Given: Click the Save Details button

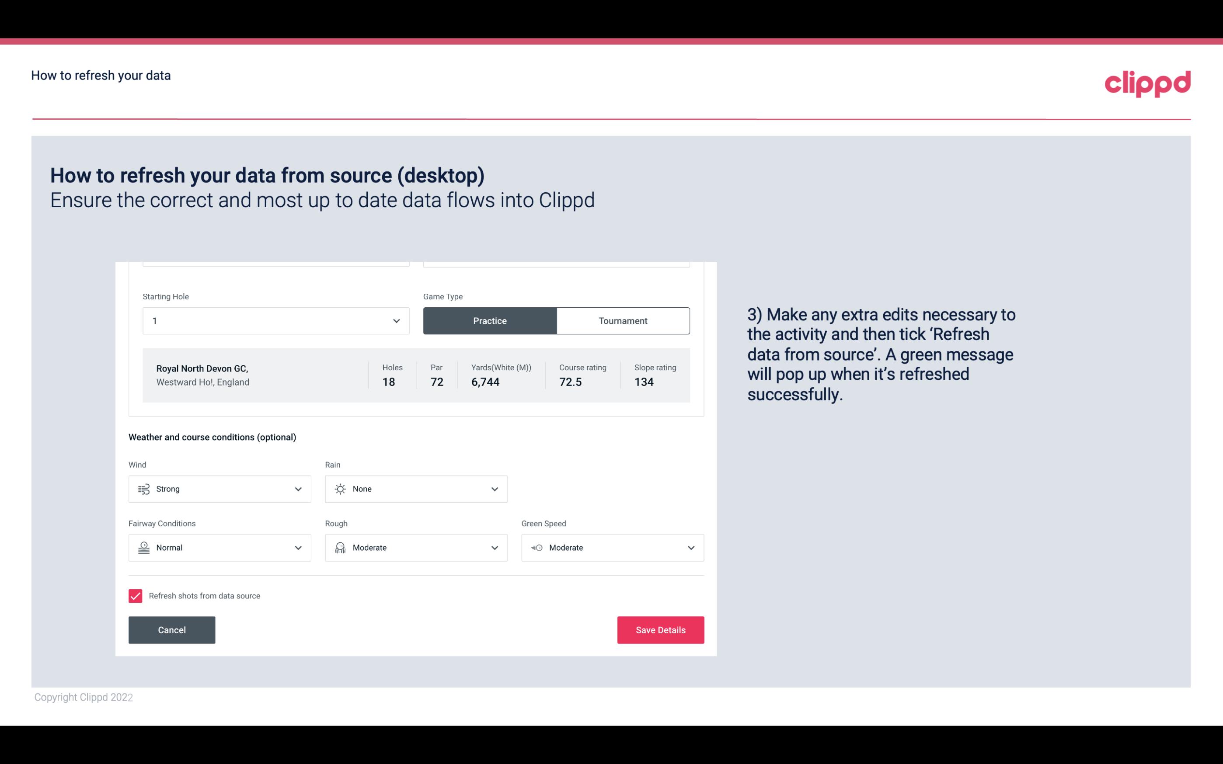Looking at the screenshot, I should click(660, 629).
